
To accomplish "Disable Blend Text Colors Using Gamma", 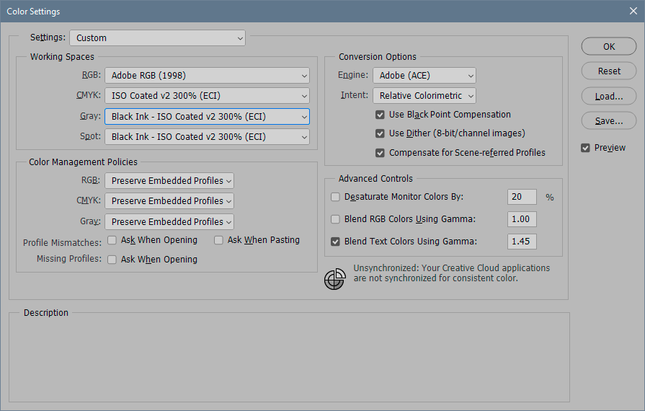I will [x=335, y=242].
